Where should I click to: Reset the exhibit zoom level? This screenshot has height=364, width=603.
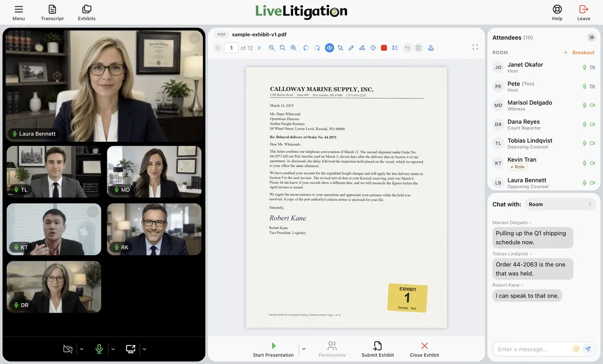coord(282,48)
